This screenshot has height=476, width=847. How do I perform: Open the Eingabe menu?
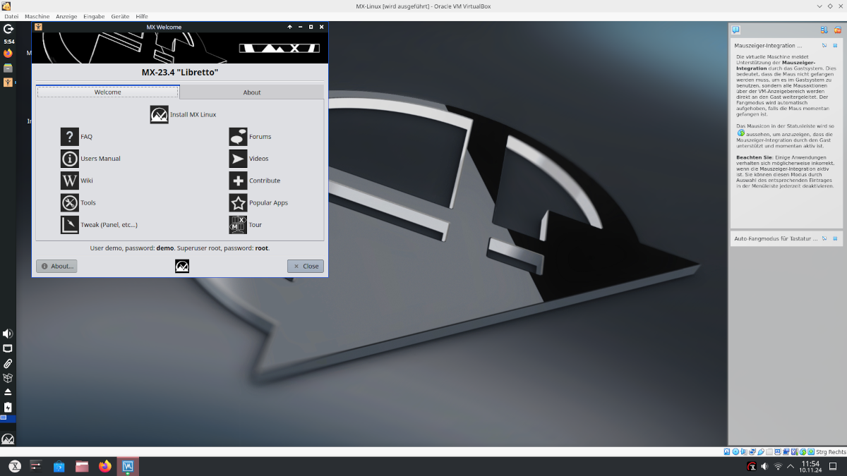[x=94, y=16]
